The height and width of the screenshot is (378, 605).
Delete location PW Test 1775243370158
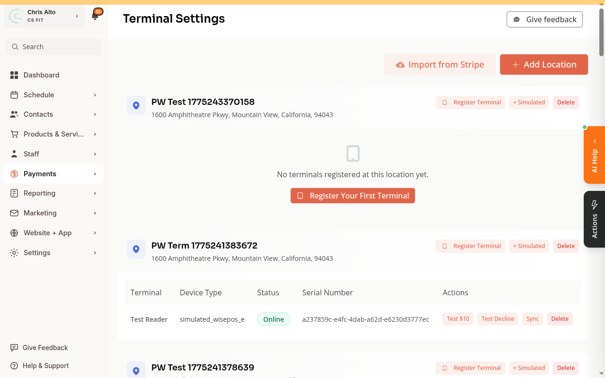click(566, 103)
